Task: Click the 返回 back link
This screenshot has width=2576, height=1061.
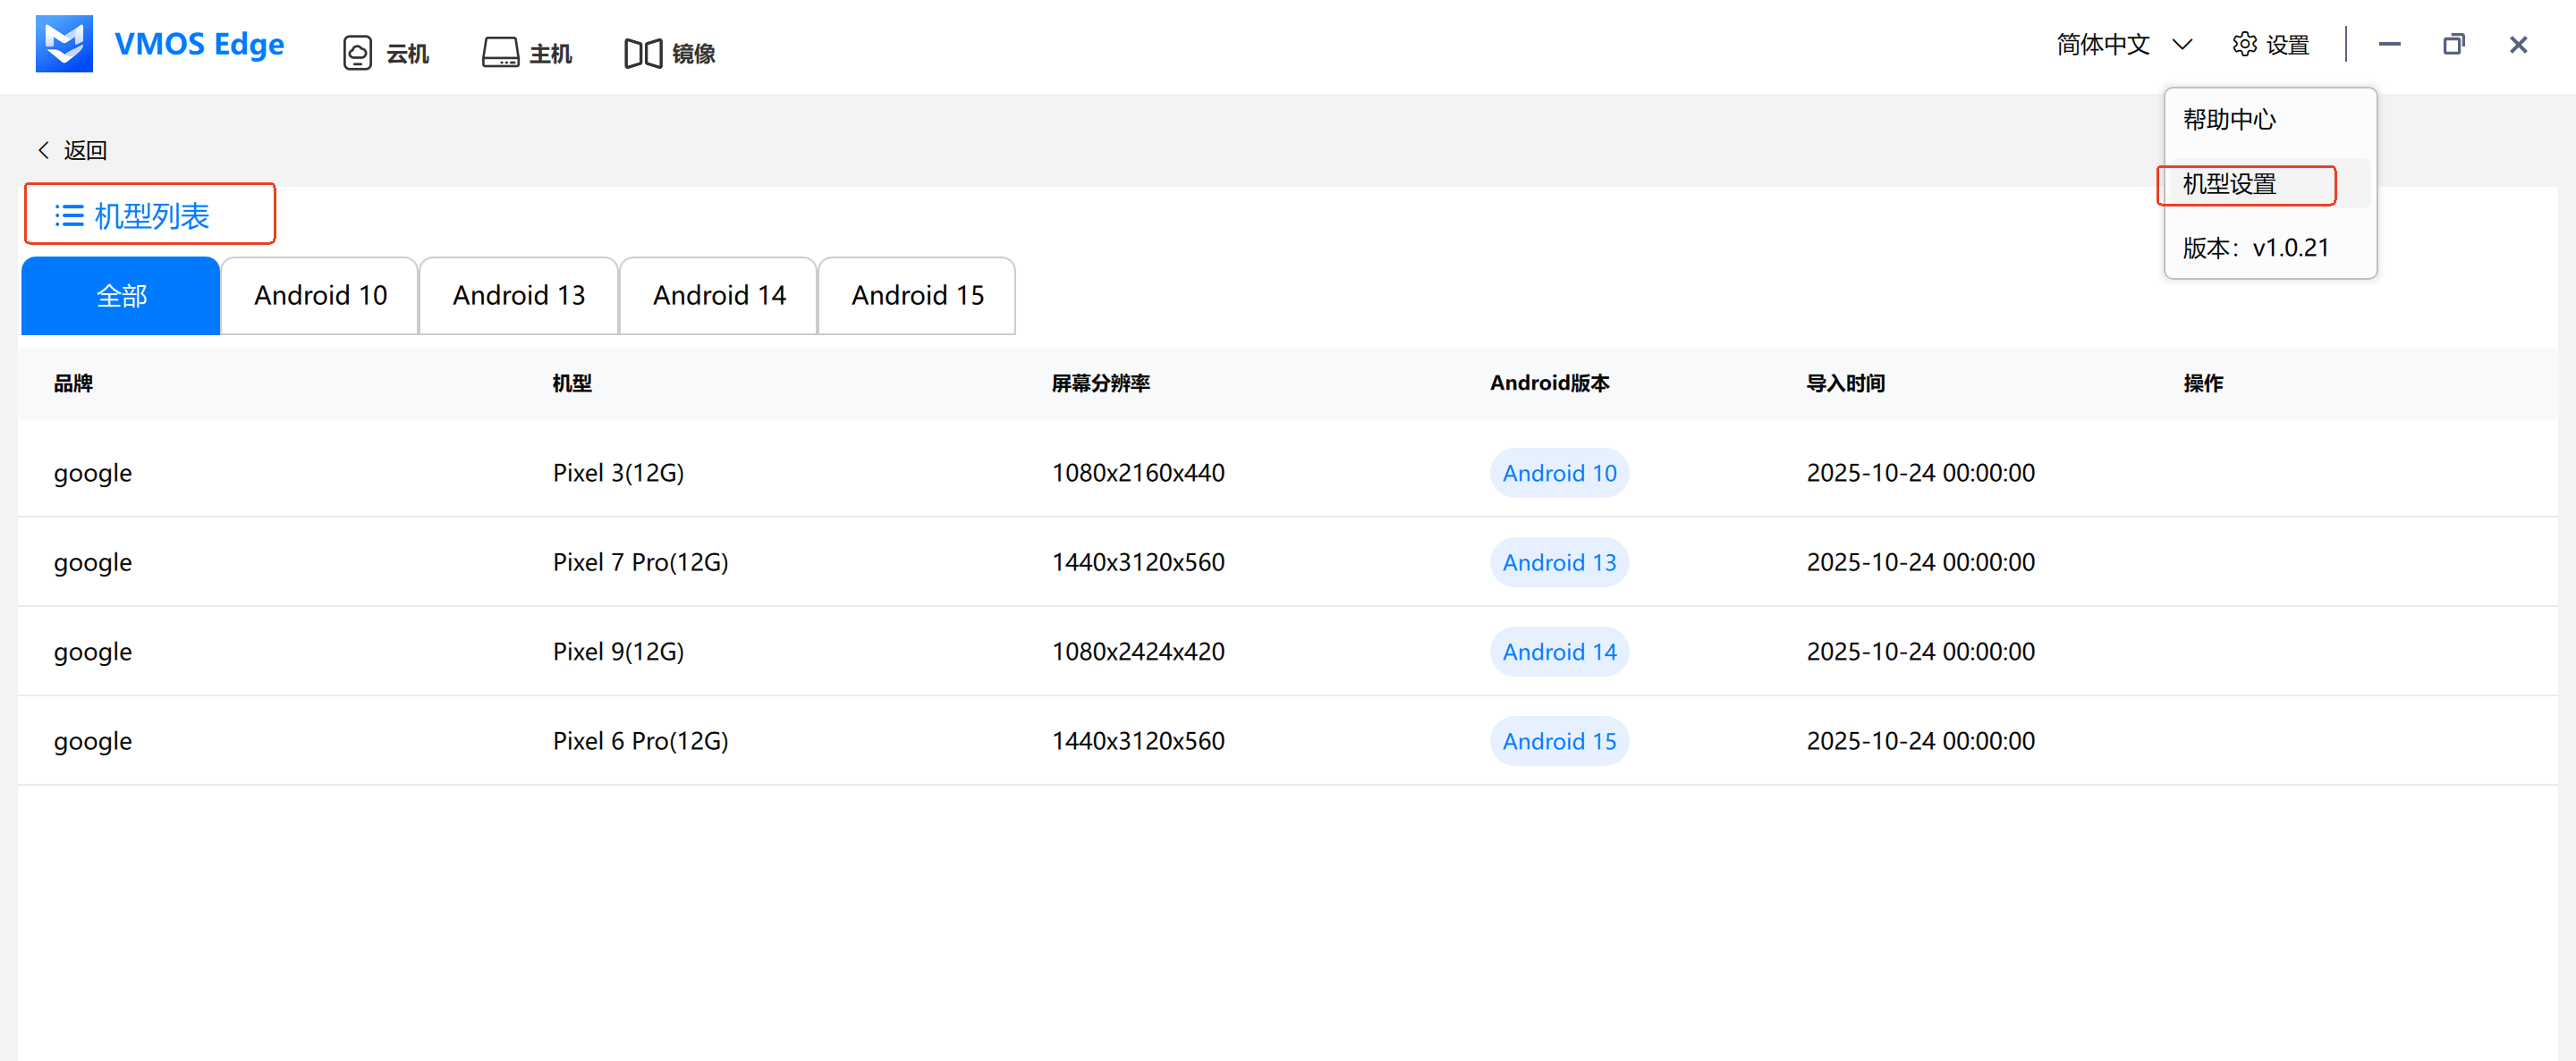Action: [x=86, y=149]
